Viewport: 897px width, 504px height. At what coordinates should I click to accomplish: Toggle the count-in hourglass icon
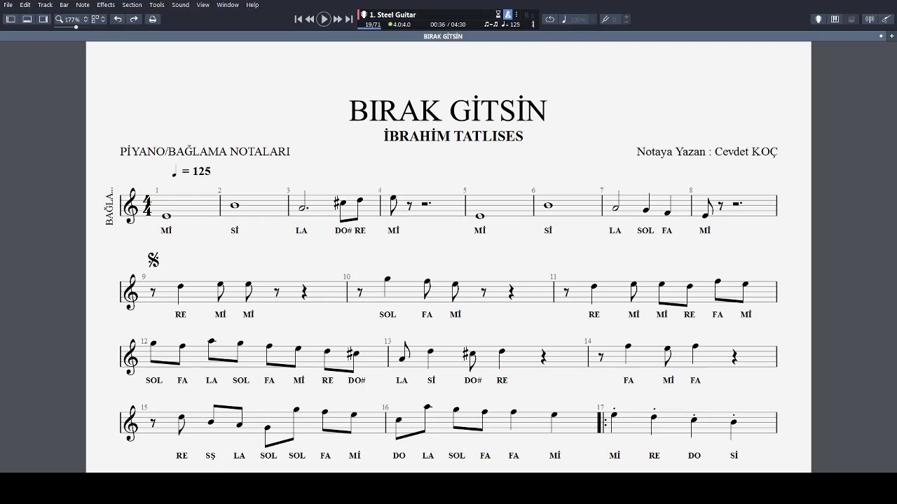click(x=498, y=14)
